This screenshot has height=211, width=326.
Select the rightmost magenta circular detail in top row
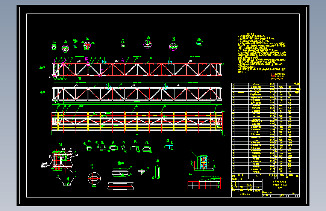pos(173,46)
